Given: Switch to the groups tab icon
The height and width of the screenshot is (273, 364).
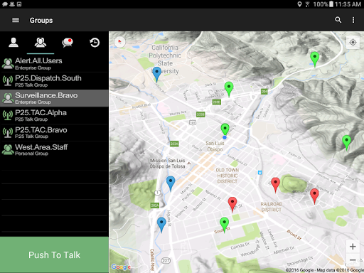Looking at the screenshot, I should pyautogui.click(x=41, y=43).
